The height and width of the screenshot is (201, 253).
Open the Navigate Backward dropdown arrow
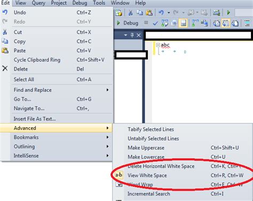(x=197, y=13)
